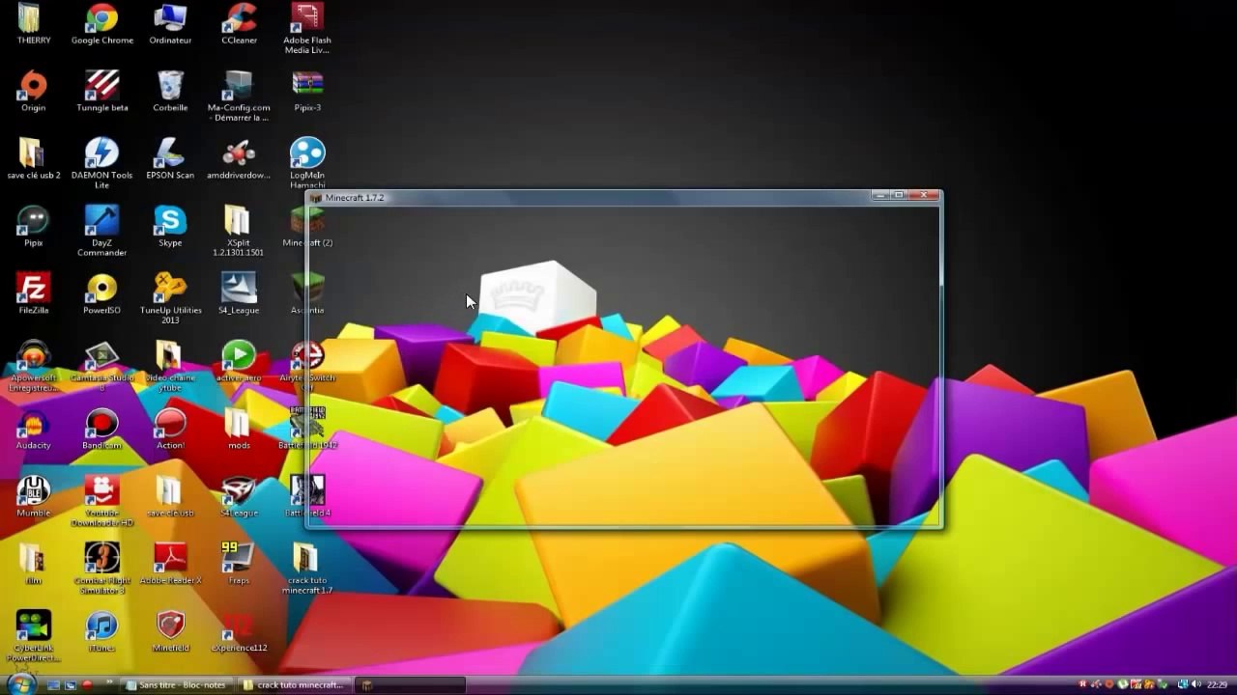This screenshot has height=695, width=1237.
Task: Click the red record icon in Quick Launch
Action: point(87,685)
